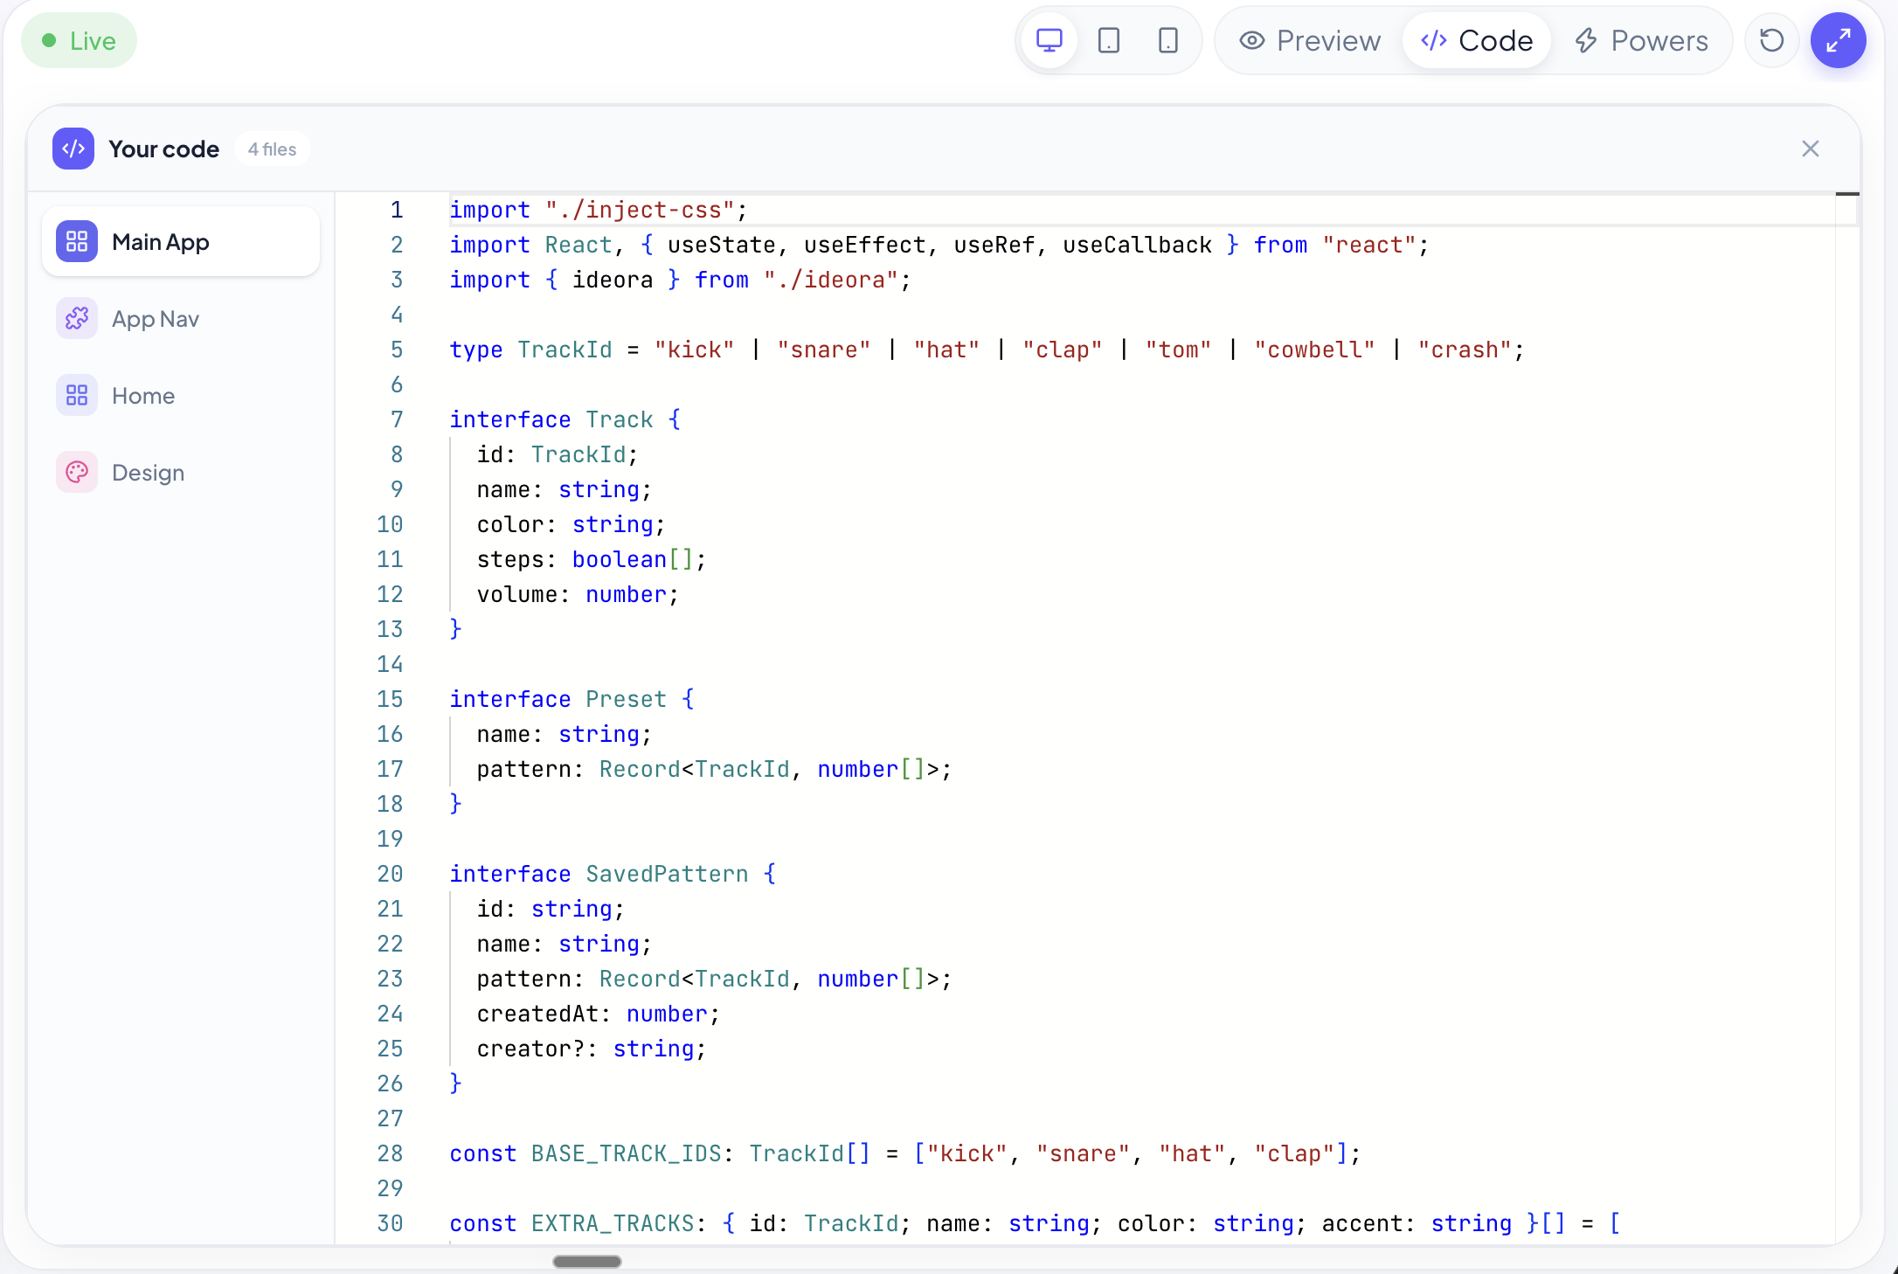Select the Home file
Image resolution: width=1898 pixels, height=1274 pixels.
(181, 396)
